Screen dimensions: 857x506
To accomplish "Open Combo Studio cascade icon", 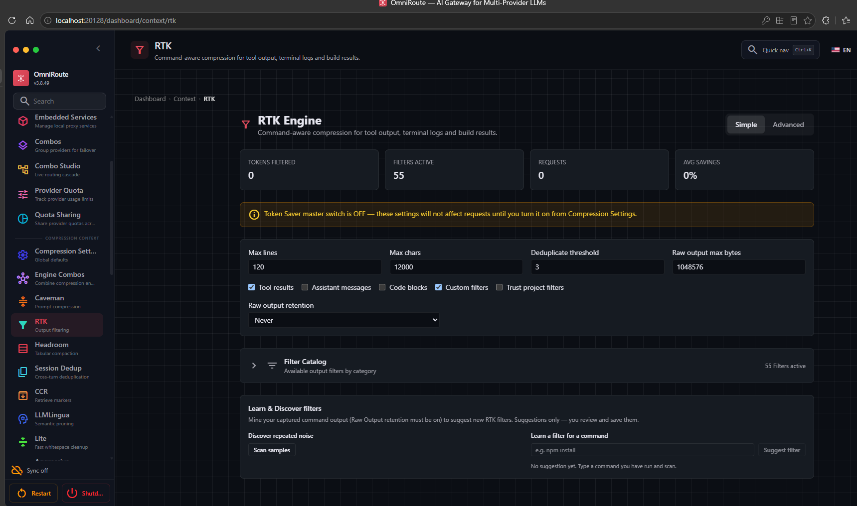I will 23,170.
